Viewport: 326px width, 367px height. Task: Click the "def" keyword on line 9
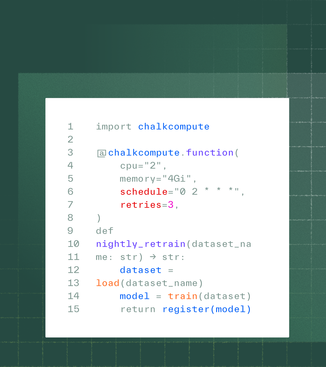(105, 231)
